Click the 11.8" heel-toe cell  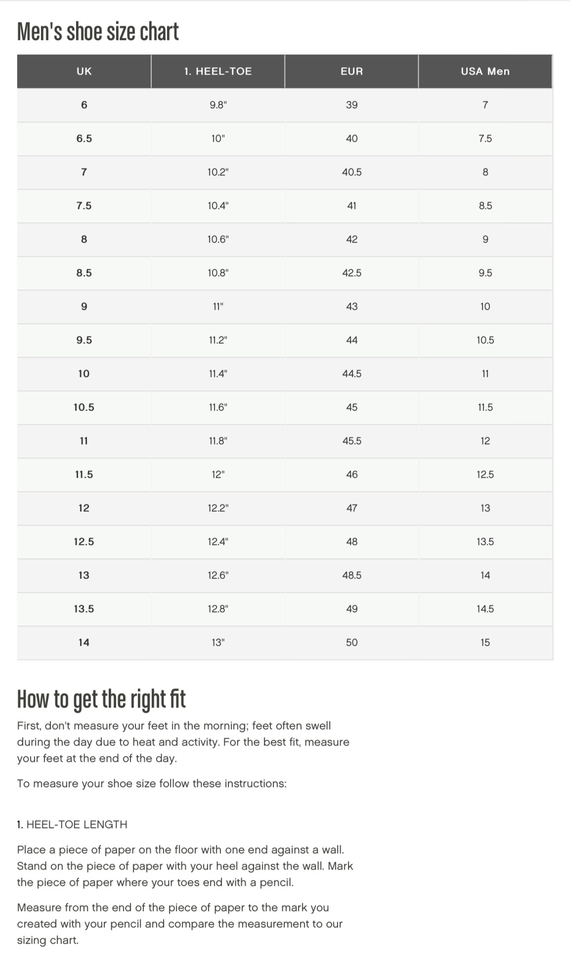pos(218,441)
